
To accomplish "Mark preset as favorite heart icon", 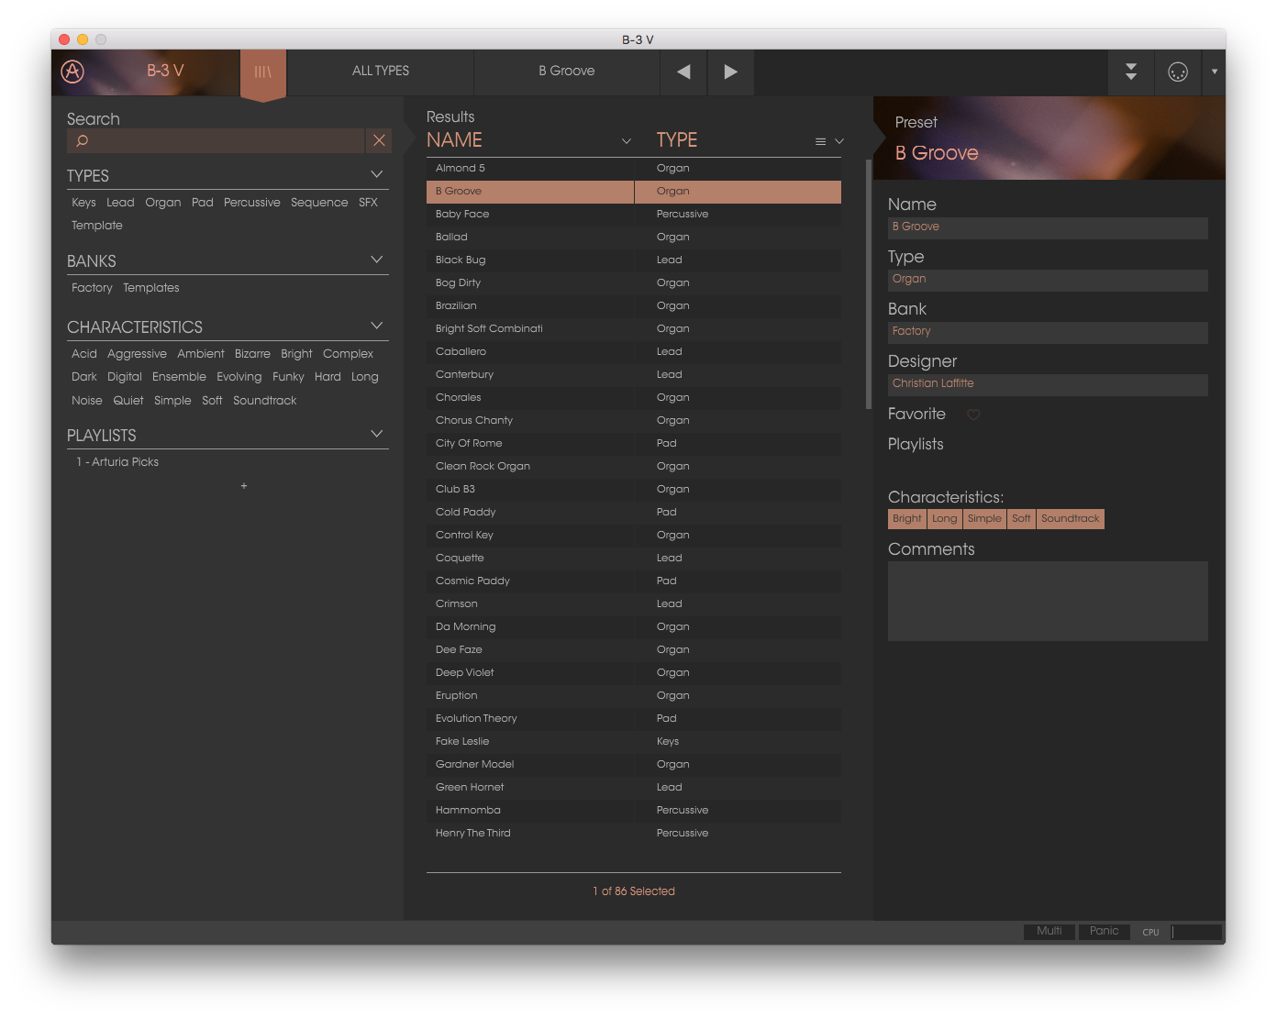I will 973,415.
